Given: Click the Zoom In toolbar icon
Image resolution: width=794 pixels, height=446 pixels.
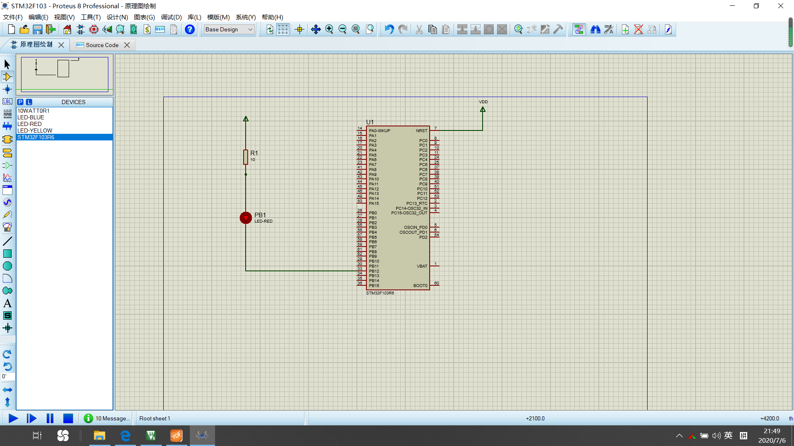Looking at the screenshot, I should coord(329,29).
